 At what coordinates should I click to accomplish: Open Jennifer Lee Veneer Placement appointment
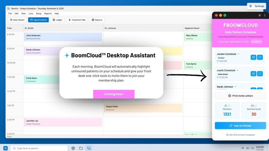coord(63,122)
